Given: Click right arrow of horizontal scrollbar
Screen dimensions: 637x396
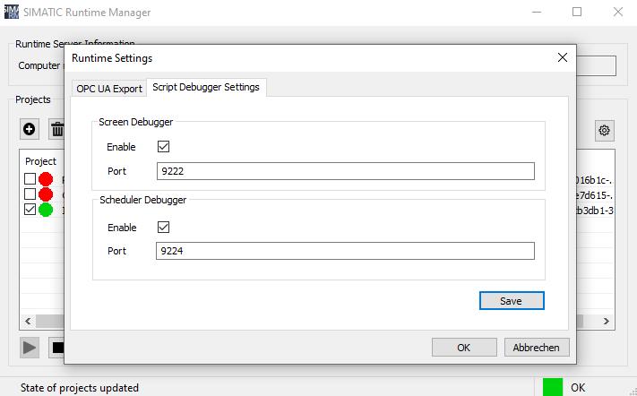Looking at the screenshot, I should pos(607,321).
